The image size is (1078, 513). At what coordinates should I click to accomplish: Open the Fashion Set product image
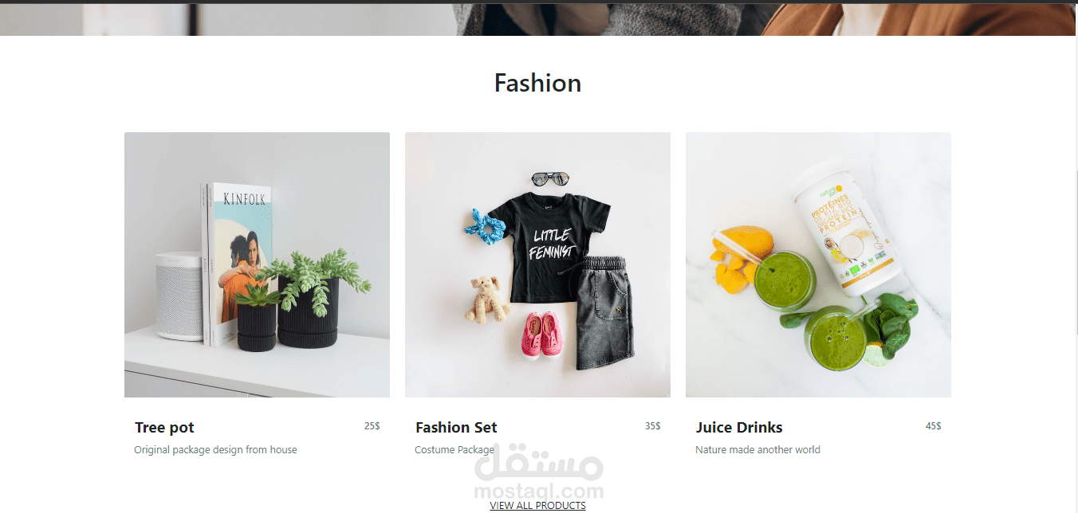pos(537,264)
